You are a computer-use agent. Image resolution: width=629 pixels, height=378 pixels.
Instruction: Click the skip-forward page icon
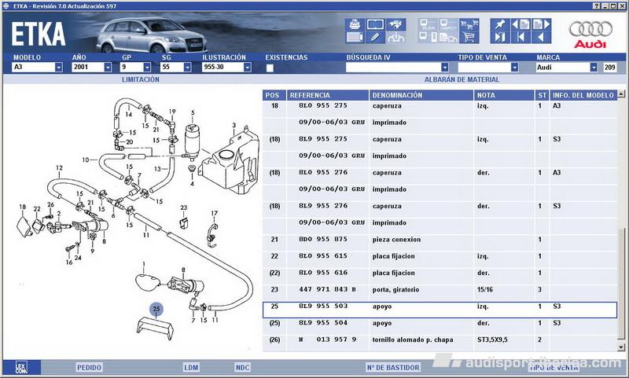click(500, 37)
